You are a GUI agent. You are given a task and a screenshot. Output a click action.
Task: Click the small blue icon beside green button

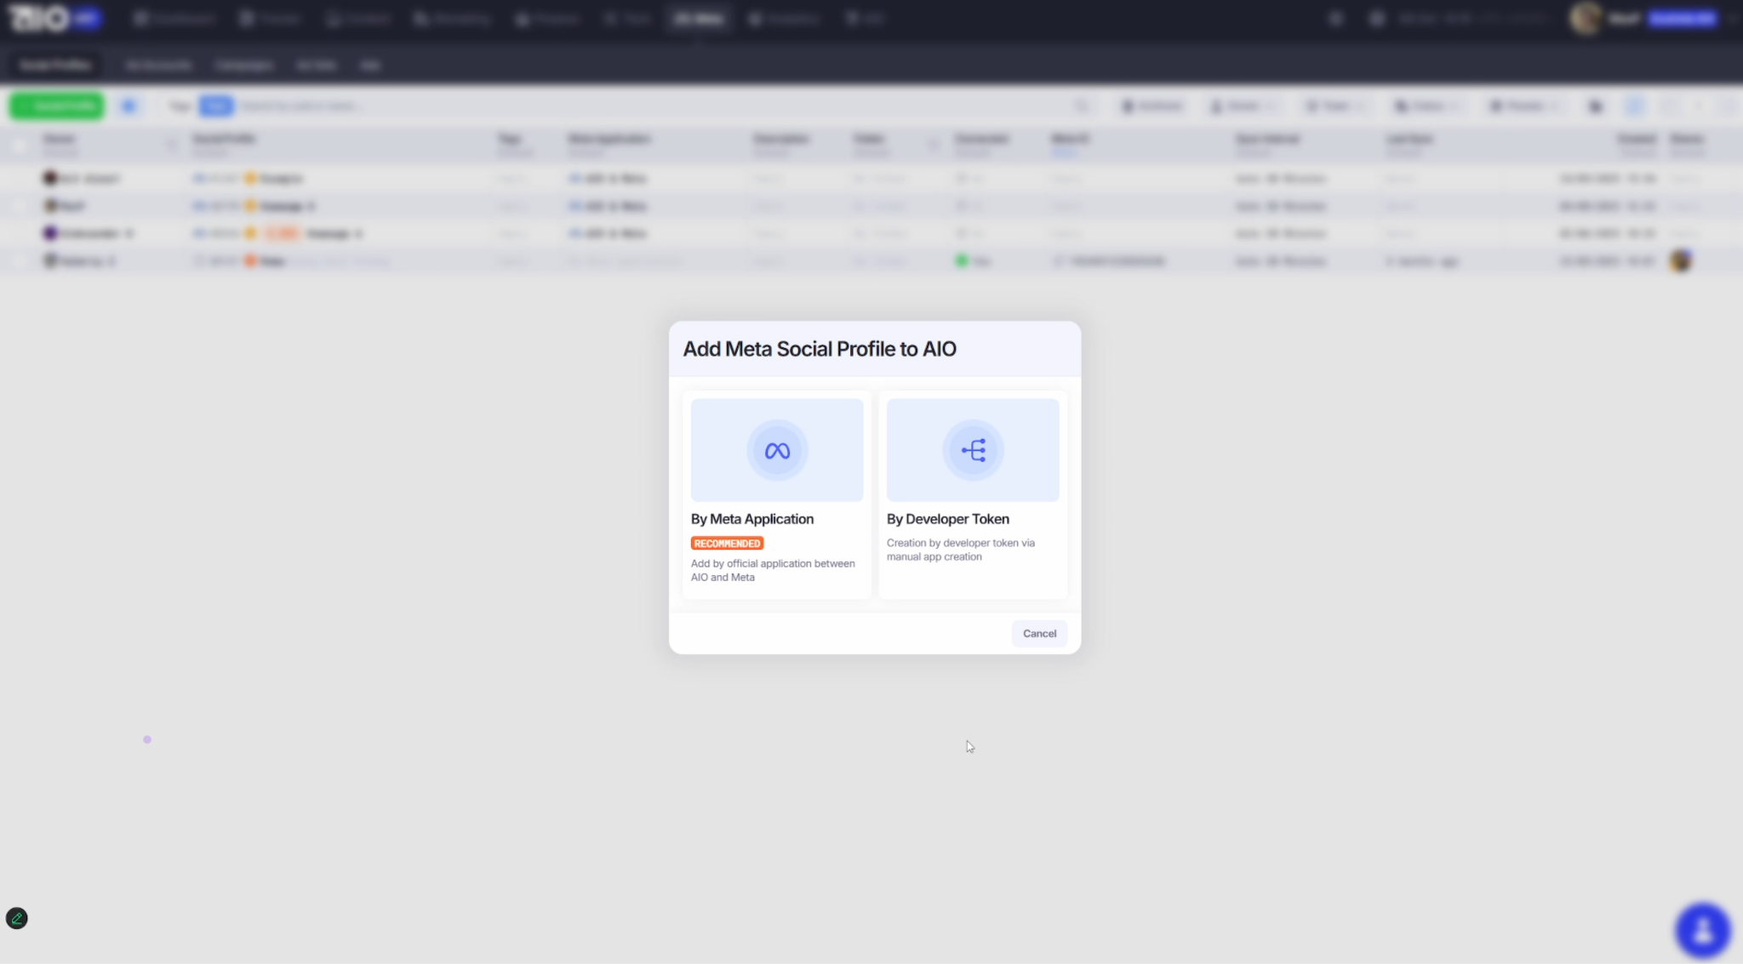pyautogui.click(x=129, y=106)
